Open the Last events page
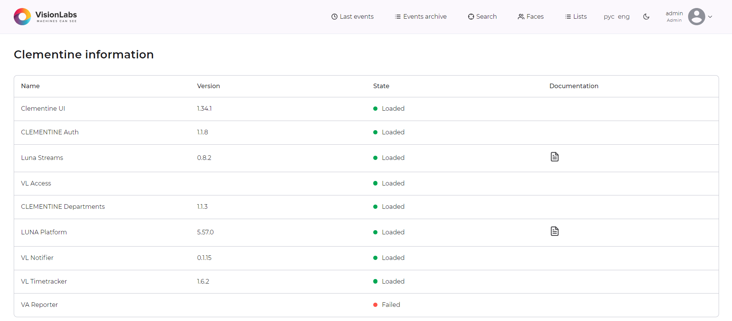 [352, 16]
